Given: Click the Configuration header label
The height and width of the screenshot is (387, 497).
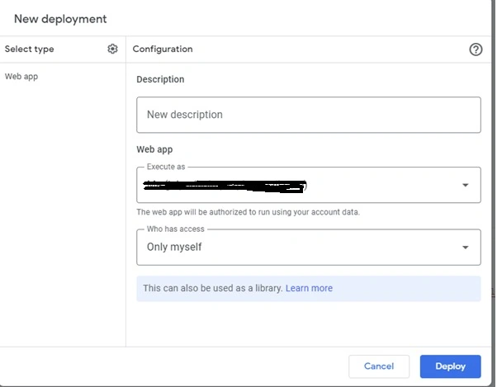Looking at the screenshot, I should (x=163, y=49).
